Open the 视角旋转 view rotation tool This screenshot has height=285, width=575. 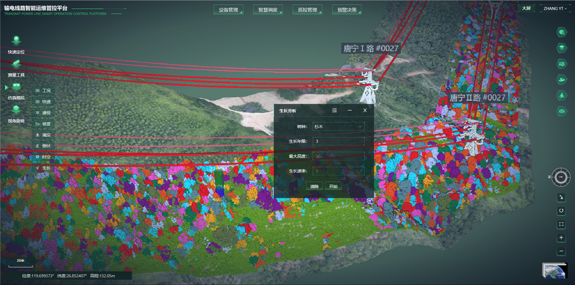(16, 110)
